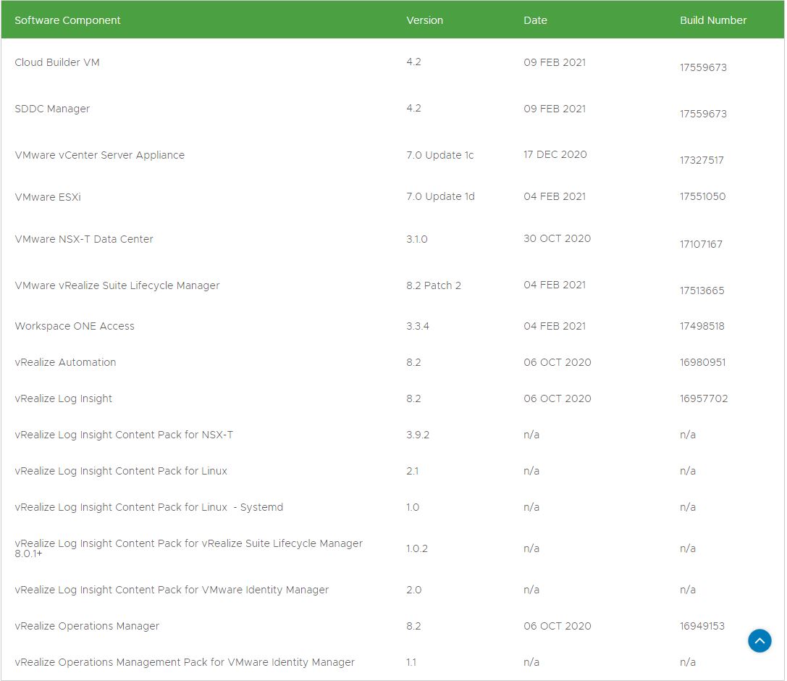
Task: Click the Date column header
Action: point(535,20)
